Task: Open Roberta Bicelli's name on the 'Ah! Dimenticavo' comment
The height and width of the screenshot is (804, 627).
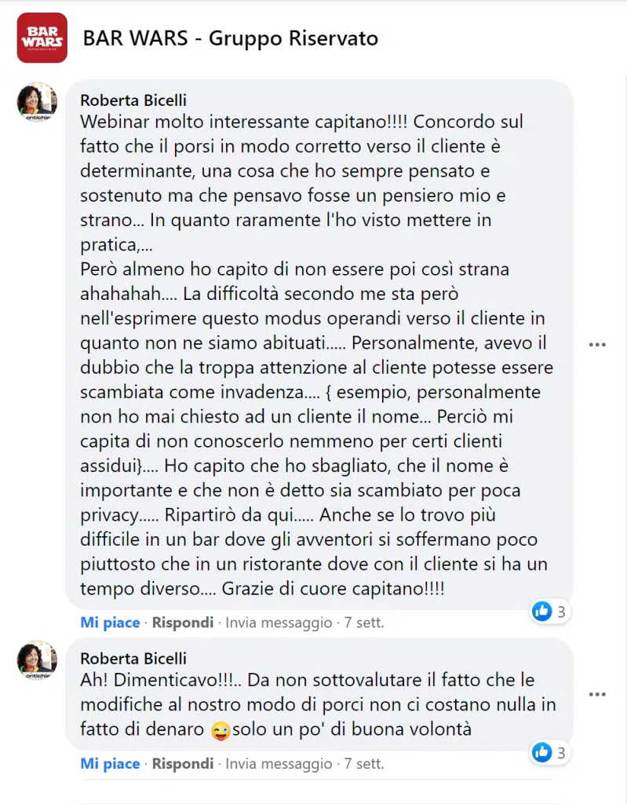Action: tap(133, 659)
